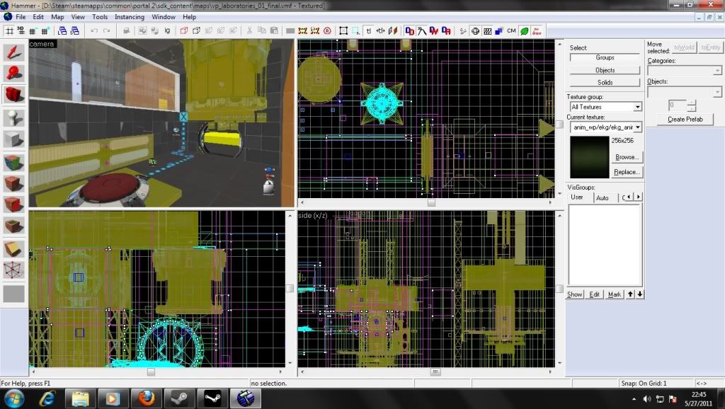Toggle the 'no draw' toolbar button
The image size is (725, 409).
click(x=537, y=31)
